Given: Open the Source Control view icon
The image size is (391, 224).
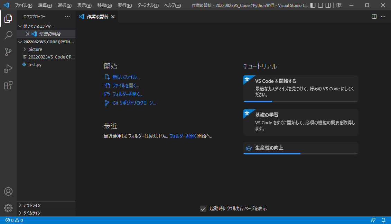Looking at the screenshot, I should tap(8, 52).
